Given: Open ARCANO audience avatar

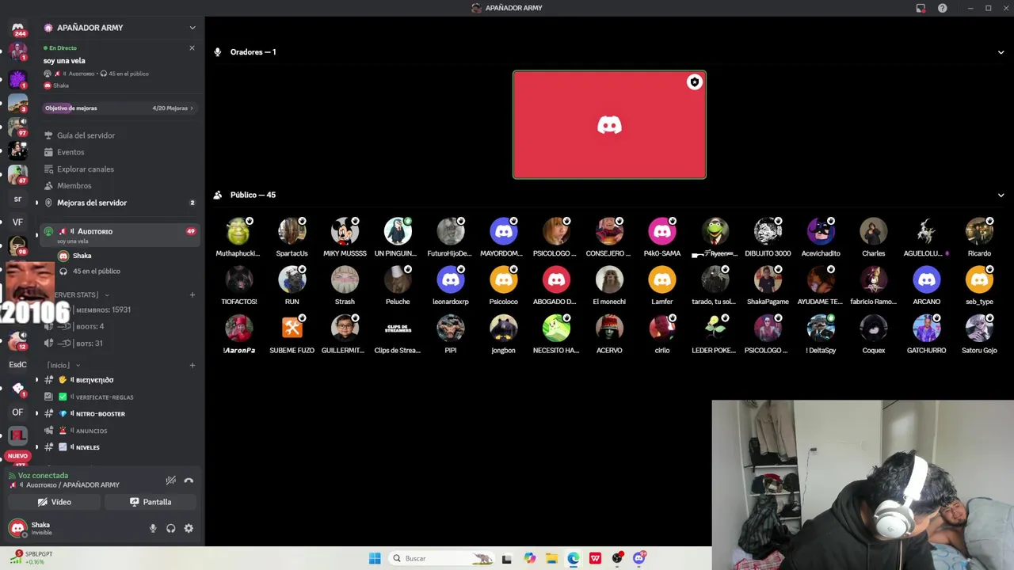Looking at the screenshot, I should [926, 279].
